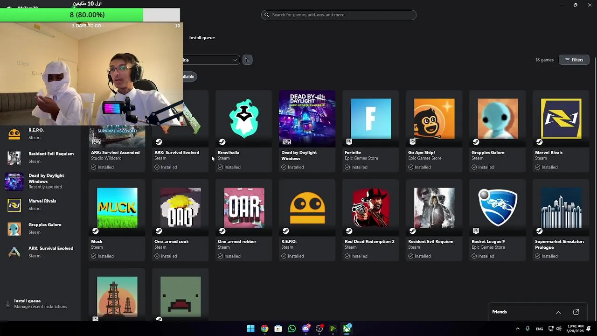The width and height of the screenshot is (597, 336).
Task: Click the Steam launcher badge on Brawlhalla
Action: [x=222, y=142]
